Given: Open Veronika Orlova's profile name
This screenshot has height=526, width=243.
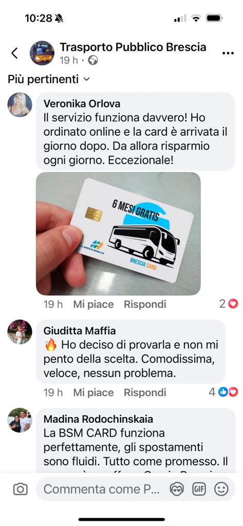Looking at the screenshot, I should 82,104.
